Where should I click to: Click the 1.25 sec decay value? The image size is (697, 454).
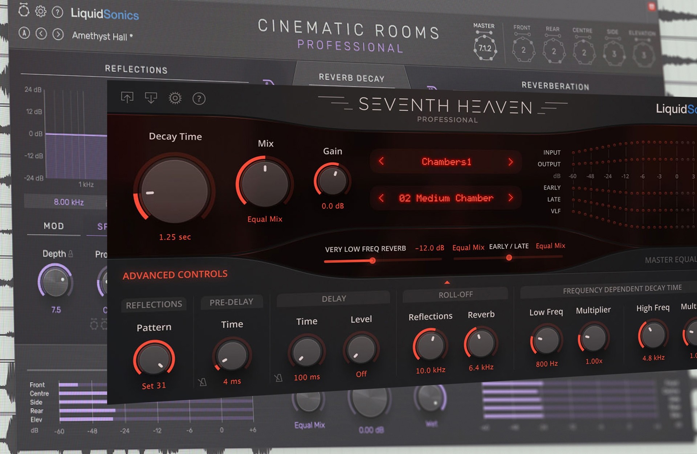click(x=175, y=237)
